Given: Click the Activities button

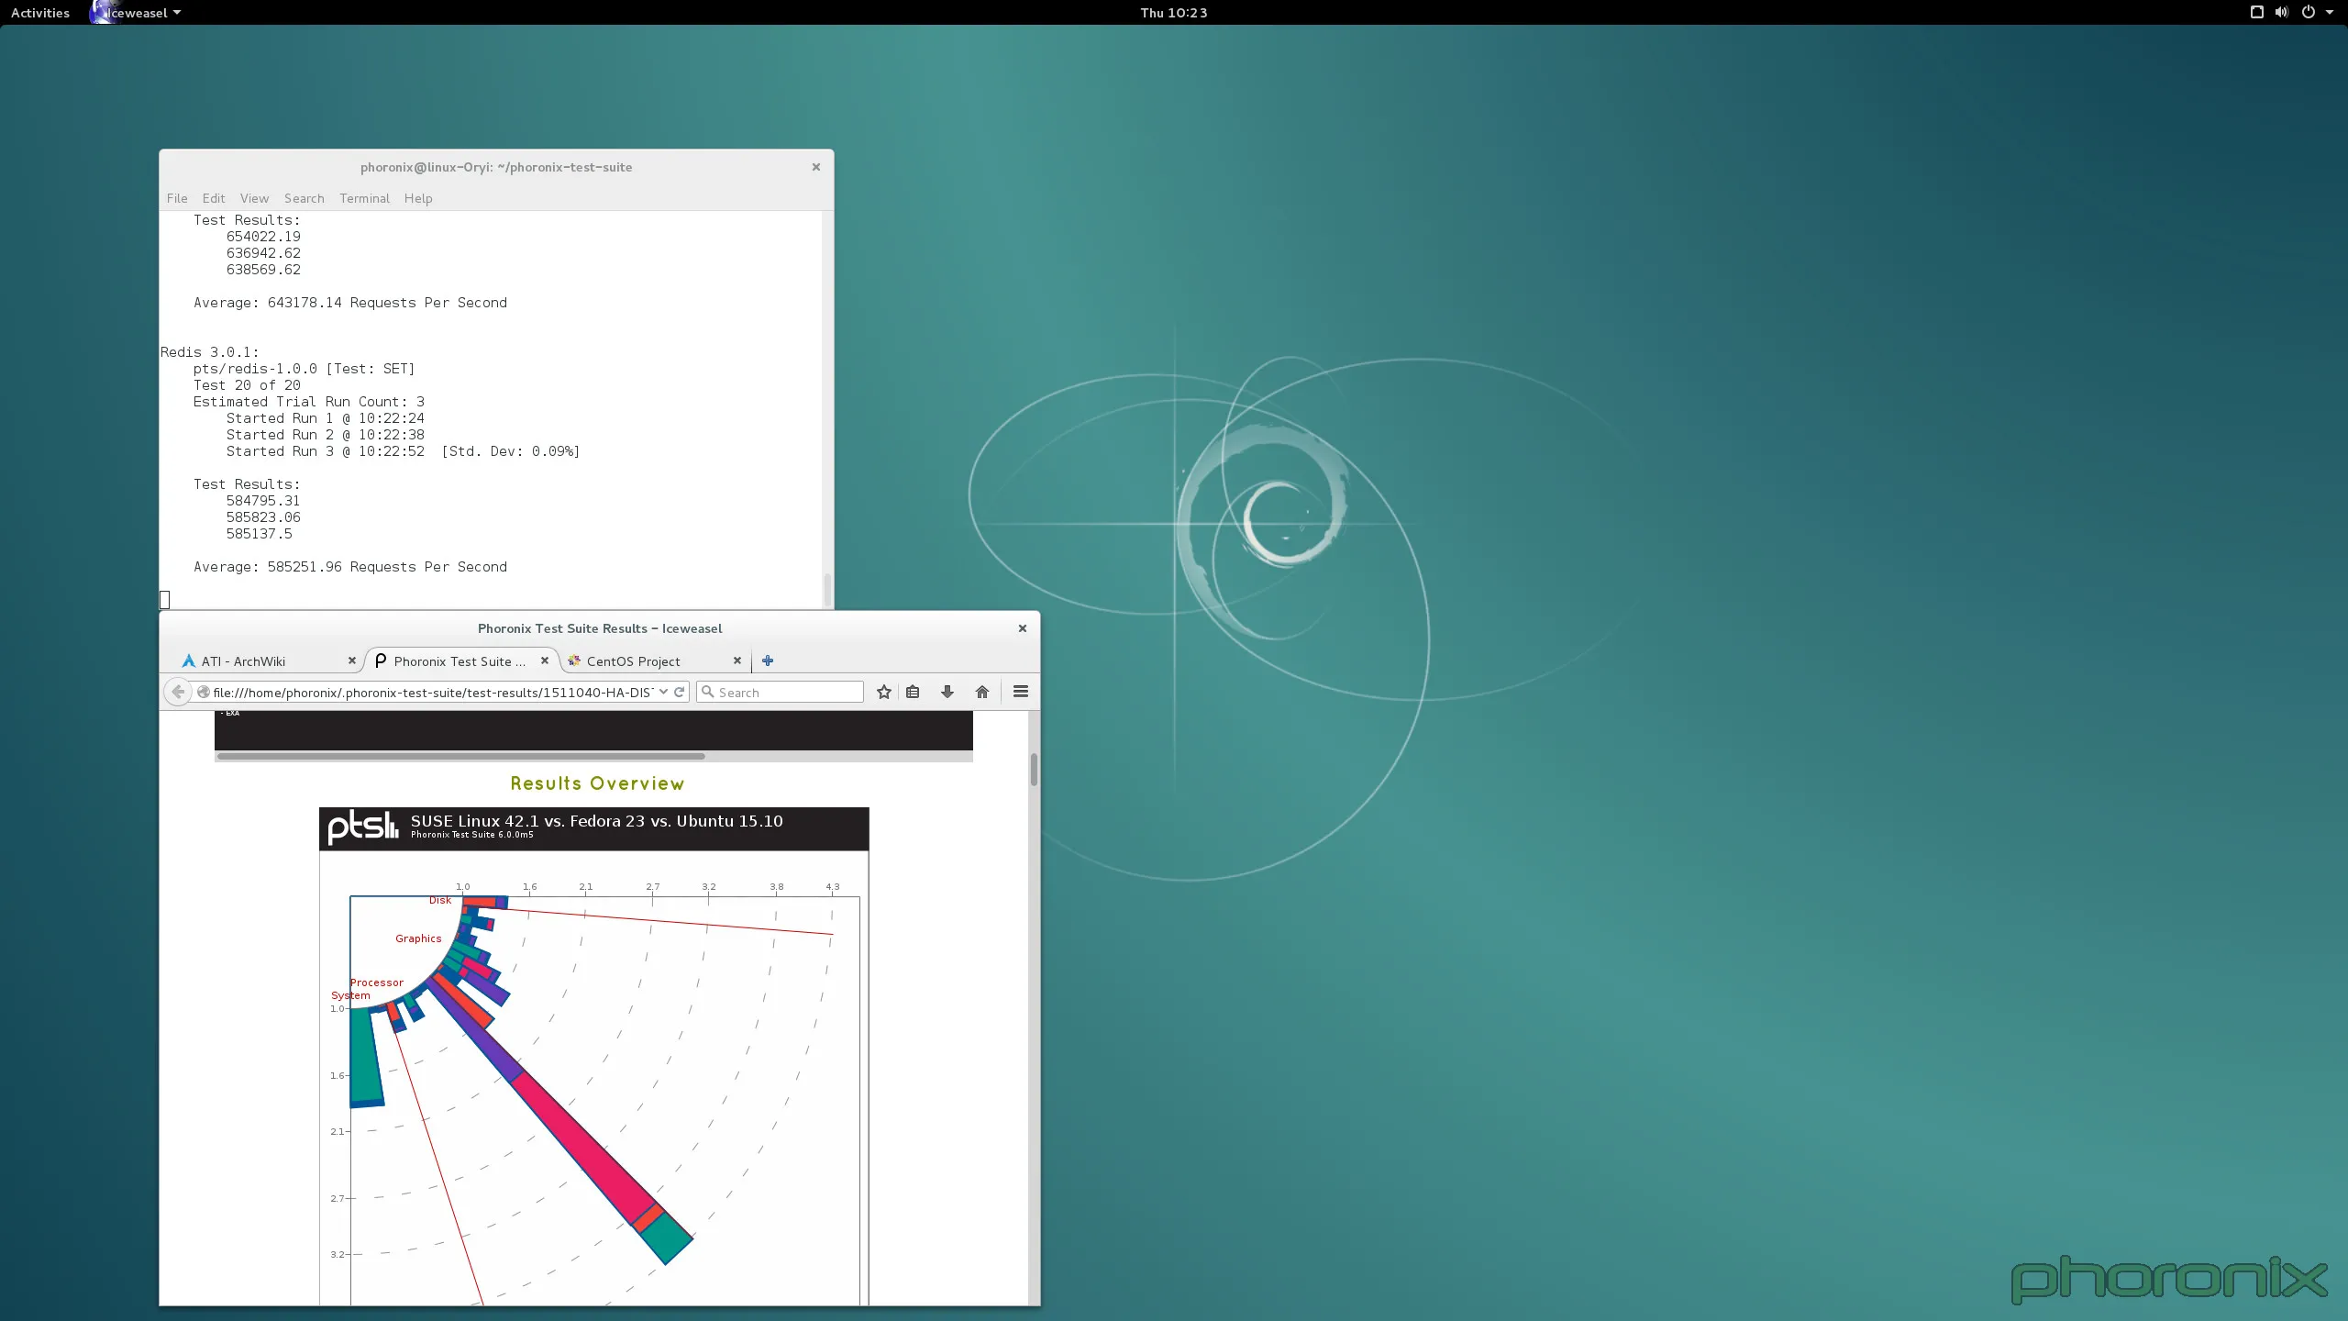Looking at the screenshot, I should click(x=40, y=13).
